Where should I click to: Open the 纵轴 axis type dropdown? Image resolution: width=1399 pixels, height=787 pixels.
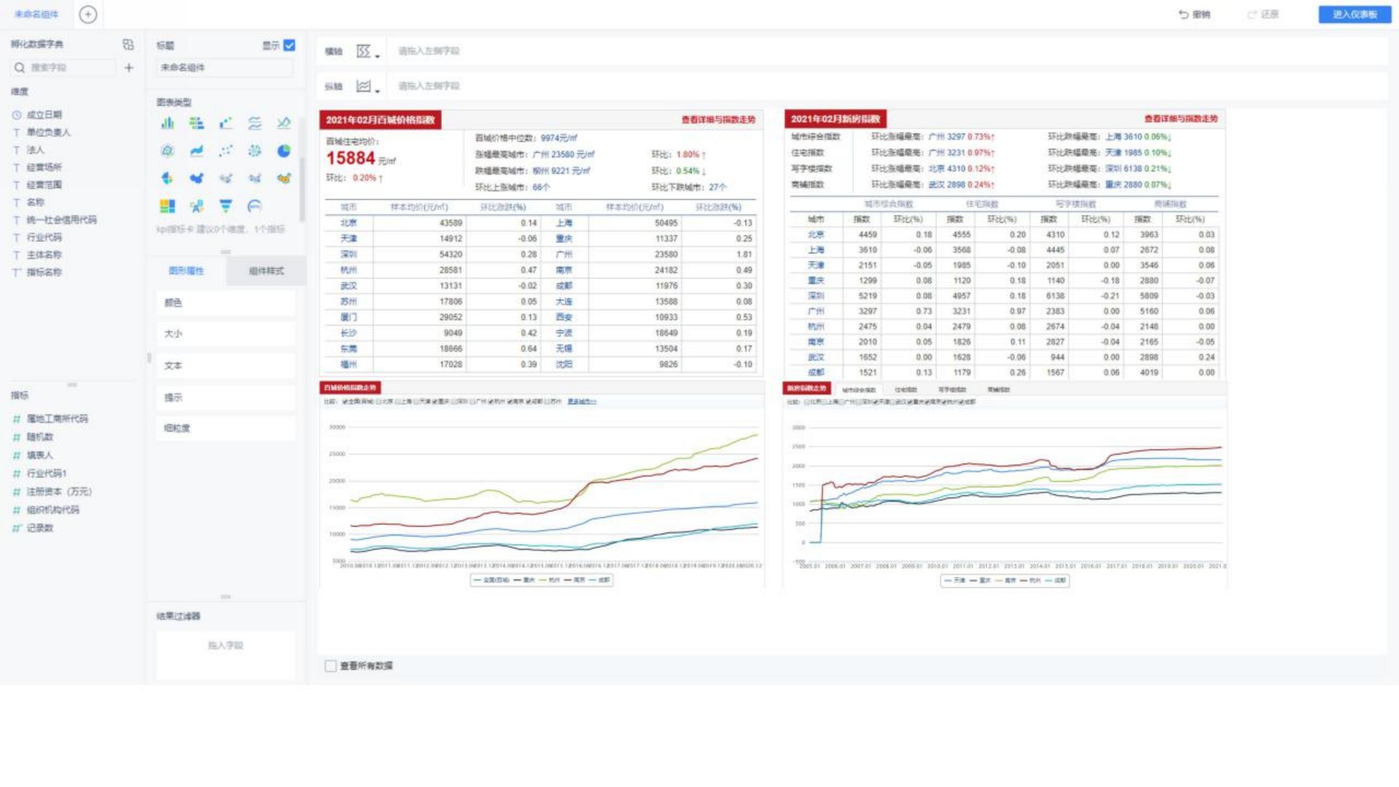point(367,86)
